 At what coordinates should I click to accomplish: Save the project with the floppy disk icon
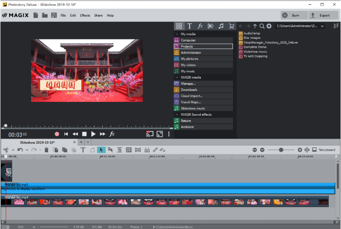54,15
